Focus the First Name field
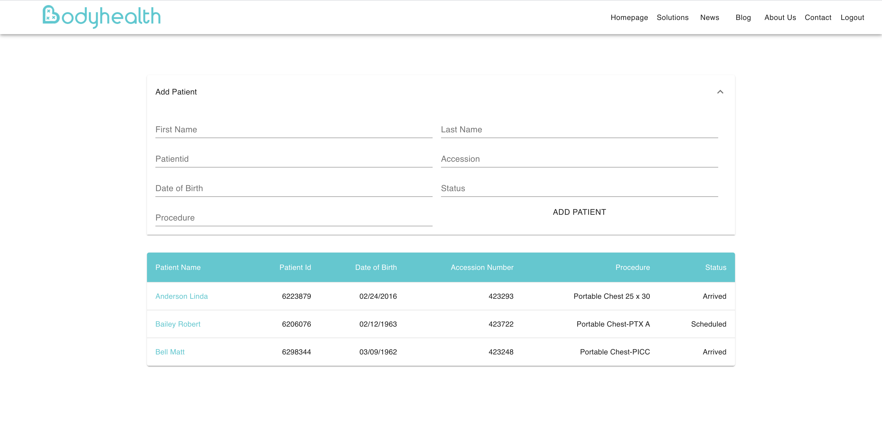The image size is (882, 440). [x=293, y=130]
